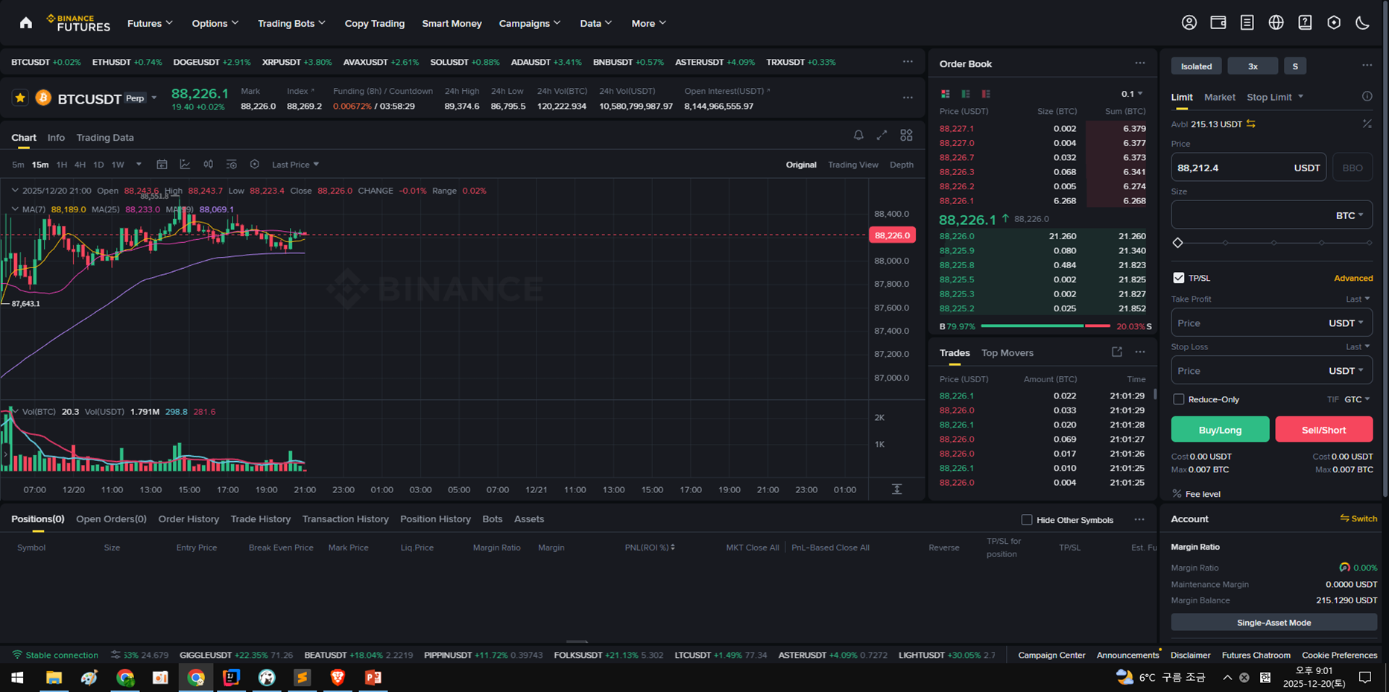
Task: Open the BTC size unit dropdown
Action: [1350, 215]
